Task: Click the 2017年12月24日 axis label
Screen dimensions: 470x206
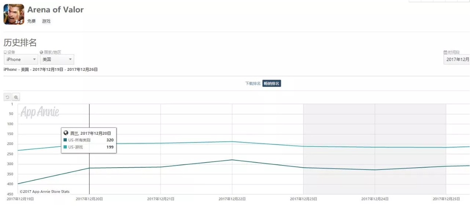Action: coord(375,199)
